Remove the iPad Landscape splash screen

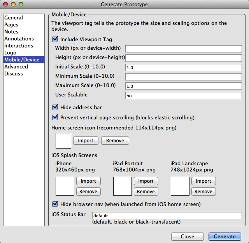pyautogui.click(x=203, y=191)
